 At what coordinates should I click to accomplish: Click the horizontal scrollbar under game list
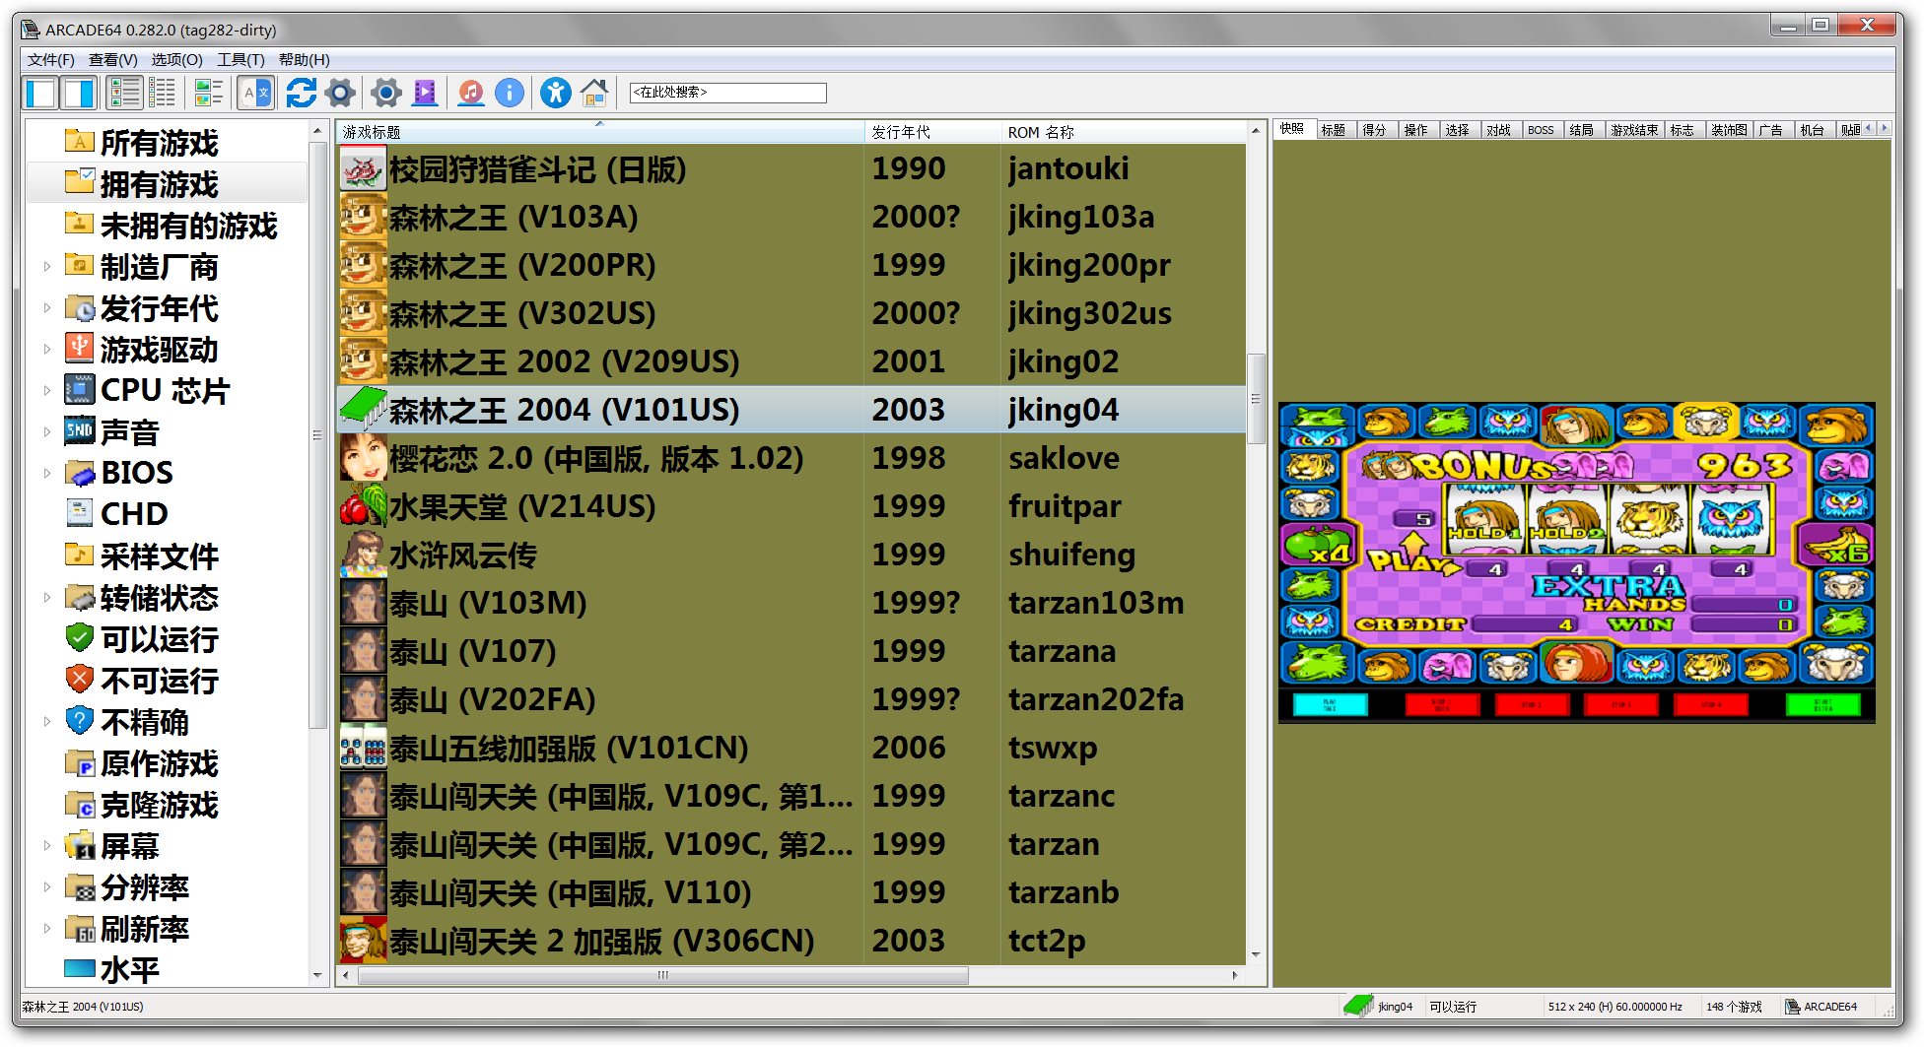click(662, 975)
